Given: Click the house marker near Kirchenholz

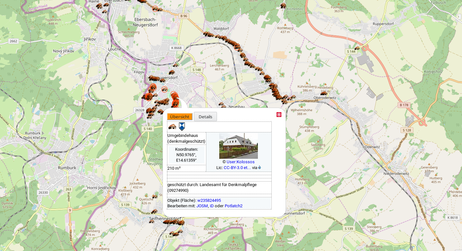Looking at the screenshot, I should click(283, 5).
